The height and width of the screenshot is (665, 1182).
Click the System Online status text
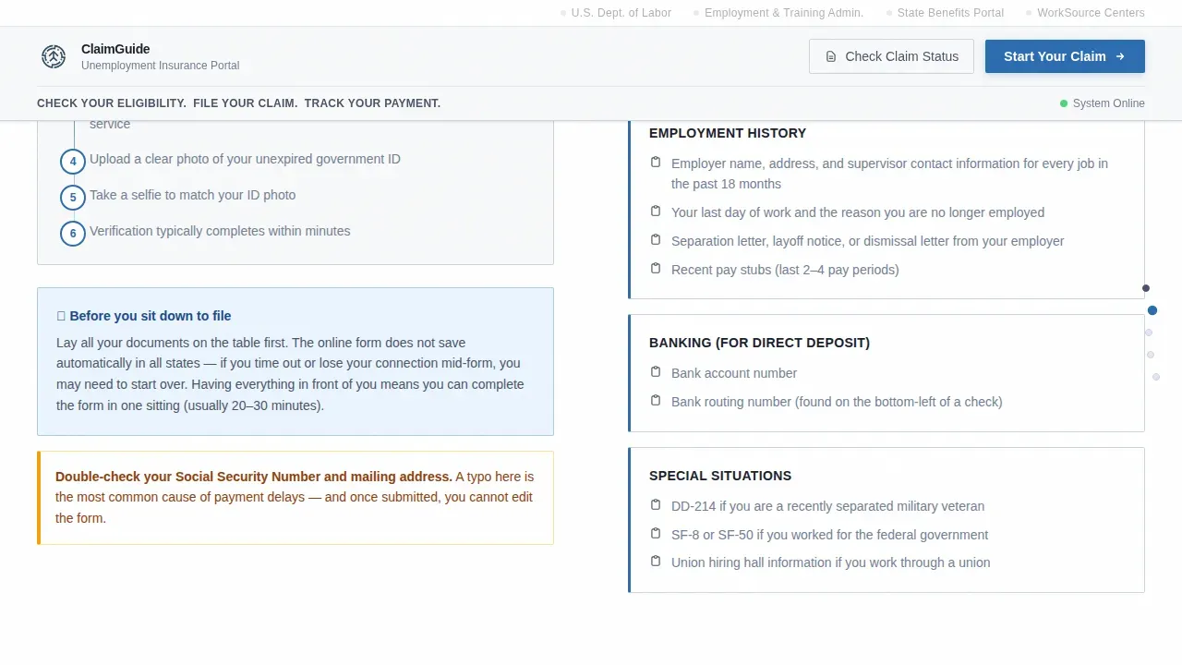tap(1108, 103)
